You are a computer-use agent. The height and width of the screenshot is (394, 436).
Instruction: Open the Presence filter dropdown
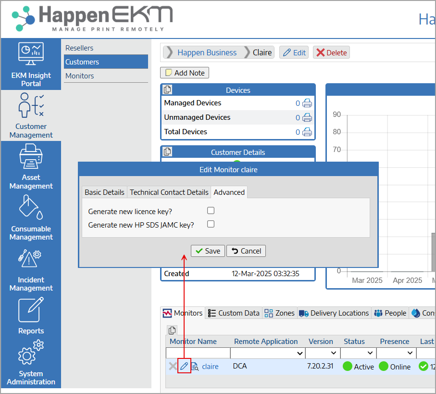click(x=397, y=353)
